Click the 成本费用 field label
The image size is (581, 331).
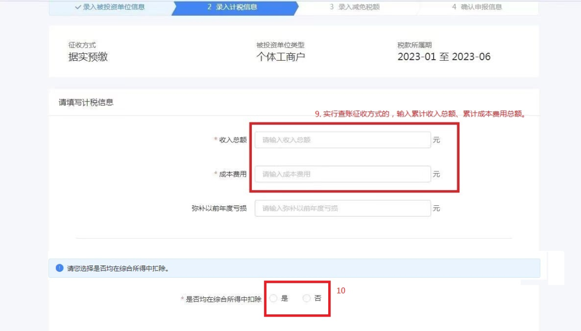pos(233,174)
